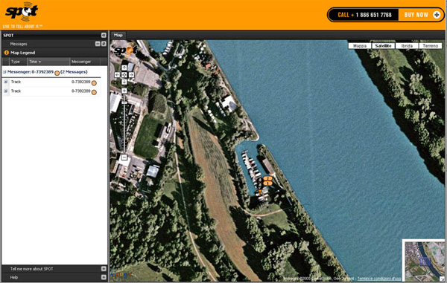This screenshot has width=447, height=283.
Task: Click the BUY NOW button
Action: 421,15
